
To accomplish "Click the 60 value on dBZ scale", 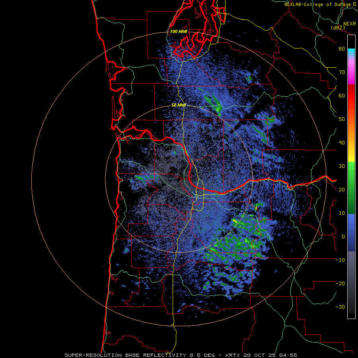I will tap(342, 95).
